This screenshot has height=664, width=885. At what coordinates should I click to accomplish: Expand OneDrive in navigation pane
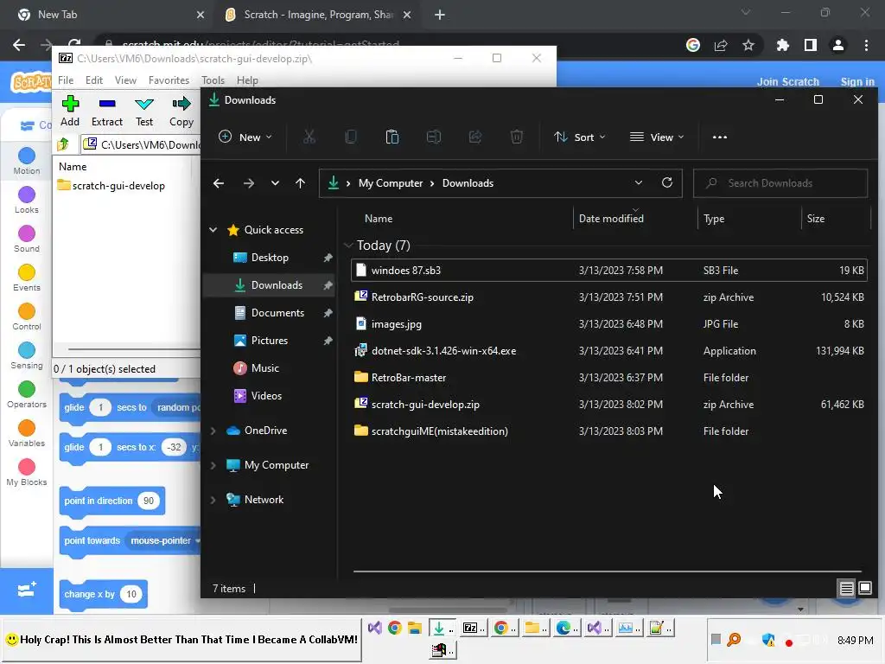(213, 431)
